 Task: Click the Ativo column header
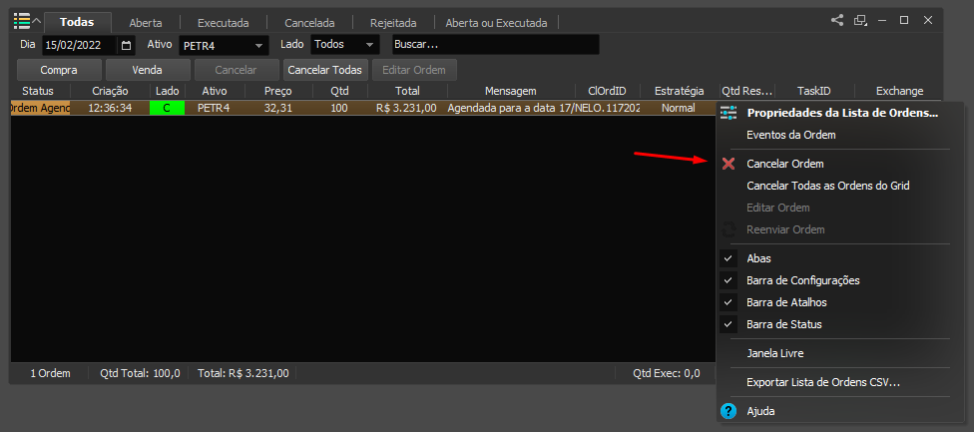pos(215,91)
